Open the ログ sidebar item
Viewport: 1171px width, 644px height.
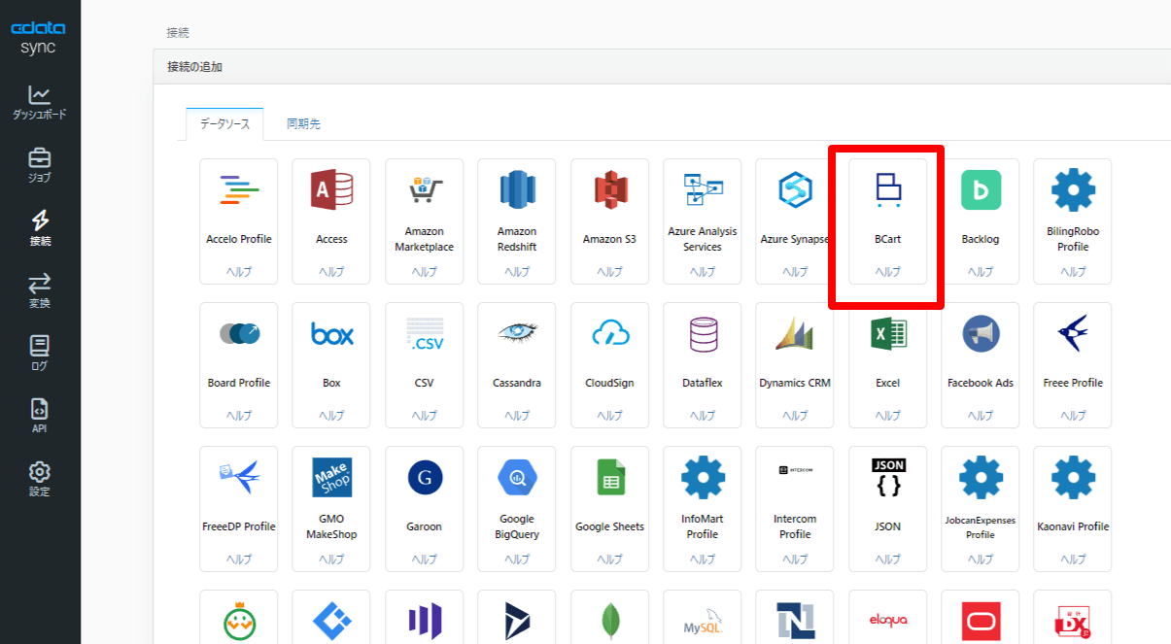[x=40, y=354]
